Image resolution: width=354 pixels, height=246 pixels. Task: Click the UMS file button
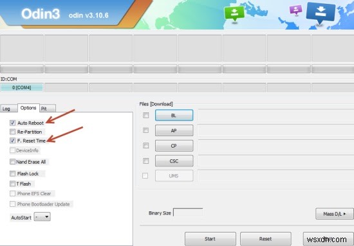tap(174, 176)
